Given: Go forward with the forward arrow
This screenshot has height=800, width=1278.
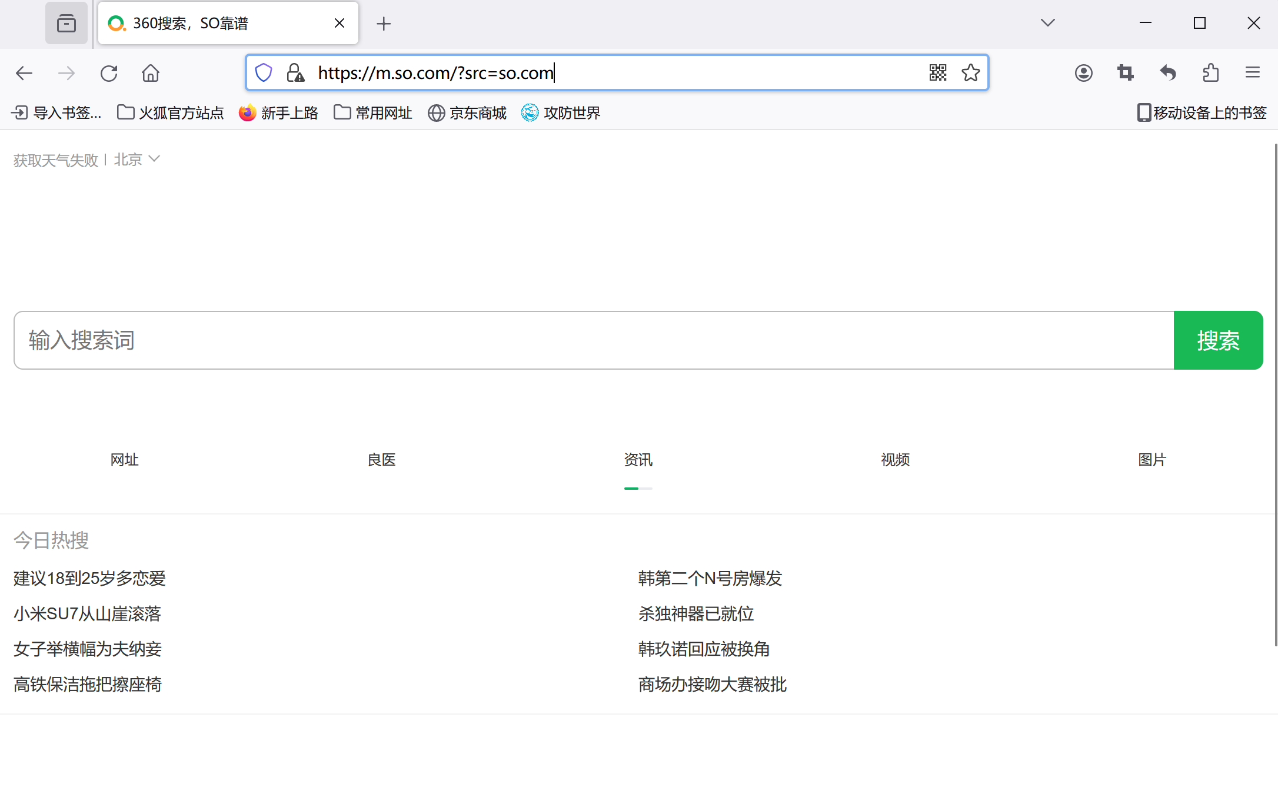Looking at the screenshot, I should point(66,73).
